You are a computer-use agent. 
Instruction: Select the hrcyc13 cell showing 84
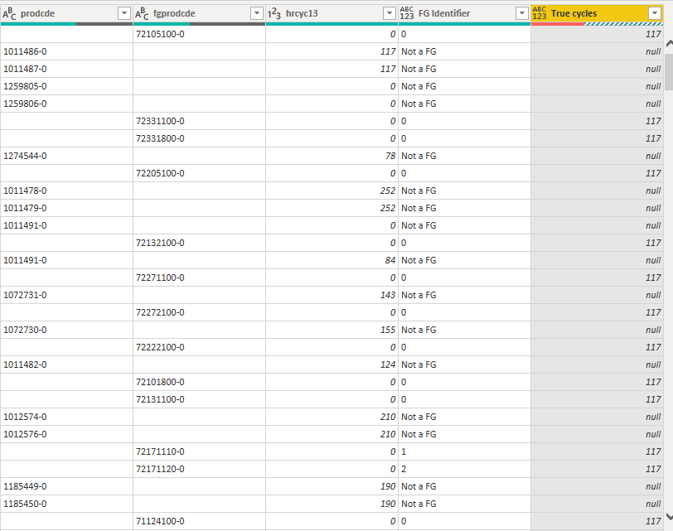pyautogui.click(x=332, y=260)
